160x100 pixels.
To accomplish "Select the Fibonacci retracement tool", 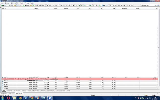I will tap(64, 5).
